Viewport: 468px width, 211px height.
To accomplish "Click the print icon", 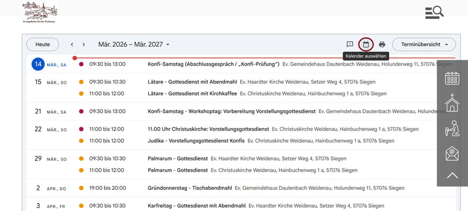I will pyautogui.click(x=382, y=44).
